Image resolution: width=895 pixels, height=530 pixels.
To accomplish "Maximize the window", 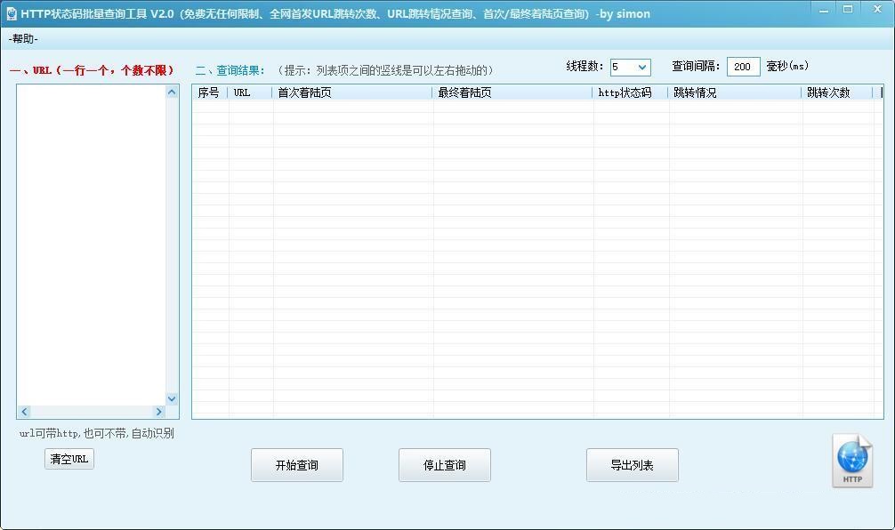I will pyautogui.click(x=848, y=10).
